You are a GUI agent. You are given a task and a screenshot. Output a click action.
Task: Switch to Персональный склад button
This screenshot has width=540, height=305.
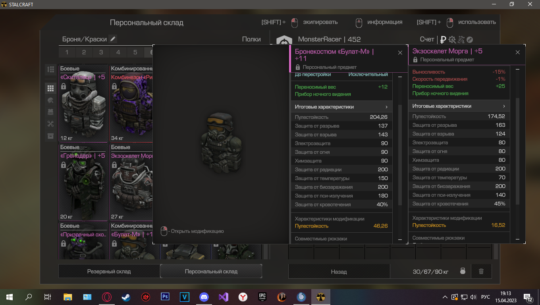[211, 271]
